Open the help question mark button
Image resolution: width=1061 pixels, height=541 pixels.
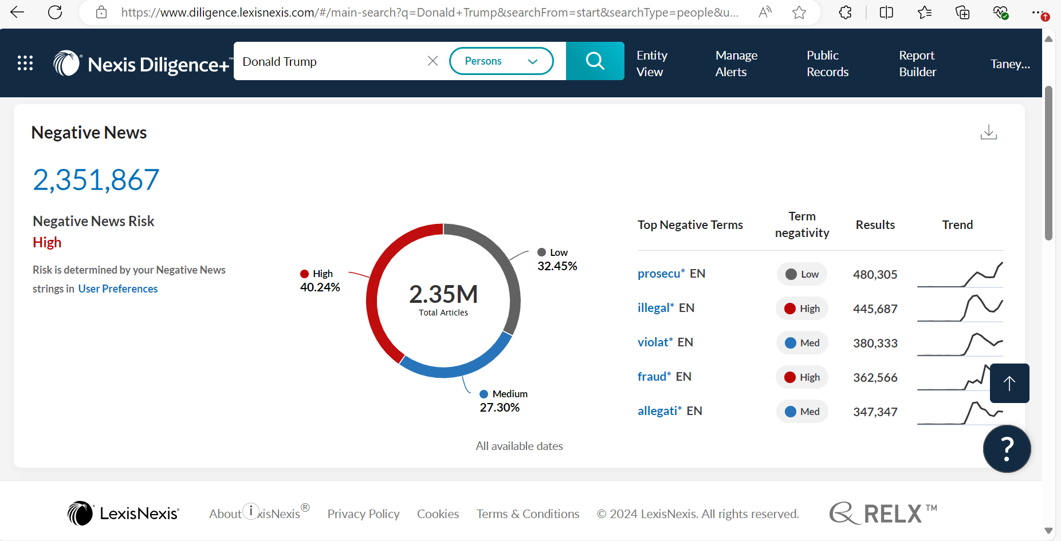pos(1007,449)
